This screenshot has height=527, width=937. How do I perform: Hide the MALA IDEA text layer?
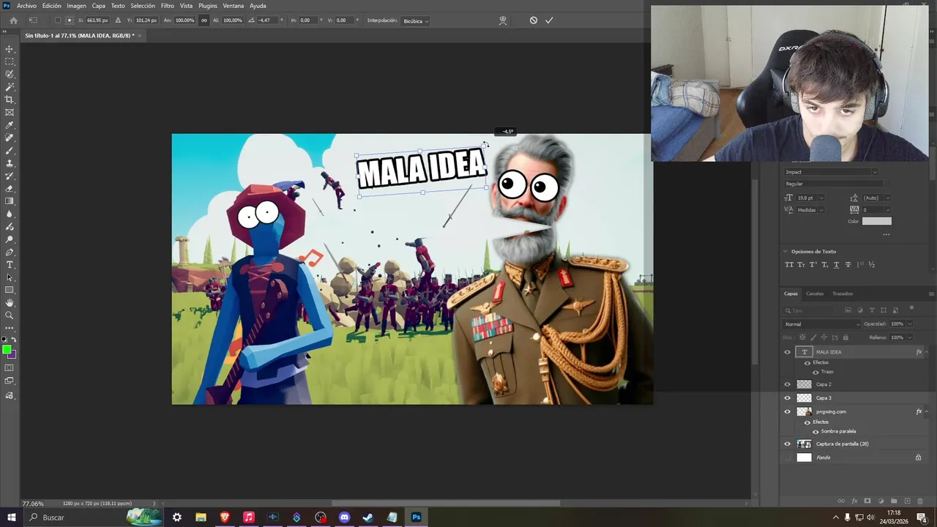788,352
